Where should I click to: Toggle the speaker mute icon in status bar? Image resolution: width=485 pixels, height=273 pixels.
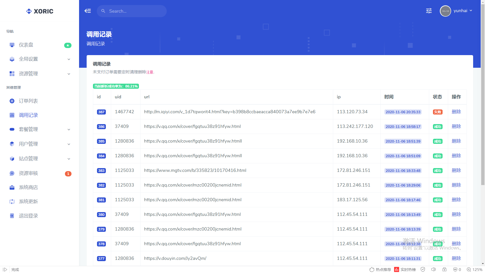point(434,269)
